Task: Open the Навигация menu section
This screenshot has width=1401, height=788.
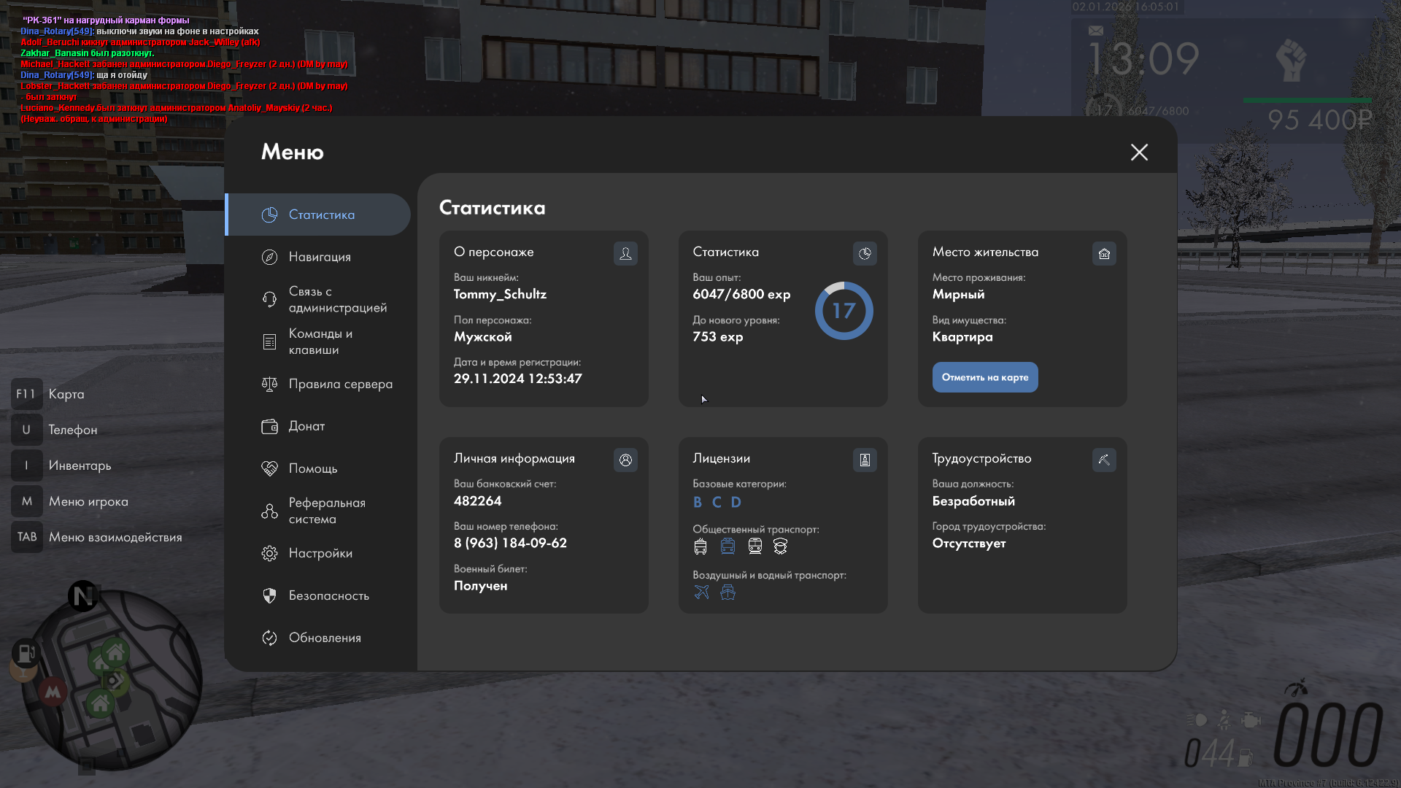Action: (320, 257)
